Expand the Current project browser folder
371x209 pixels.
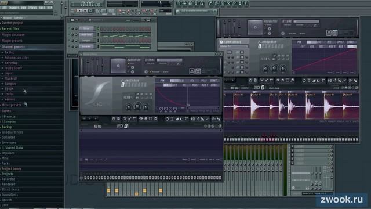point(12,23)
